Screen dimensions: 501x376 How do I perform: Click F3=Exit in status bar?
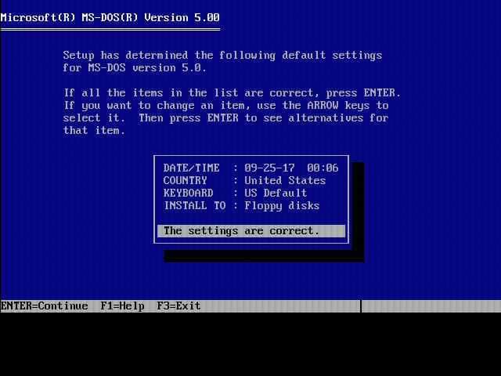click(x=178, y=306)
